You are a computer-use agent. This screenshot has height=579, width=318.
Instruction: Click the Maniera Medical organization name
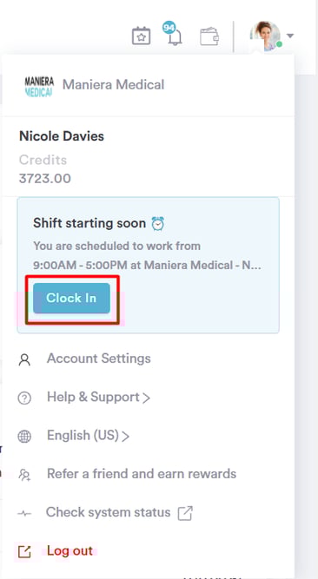tap(114, 84)
